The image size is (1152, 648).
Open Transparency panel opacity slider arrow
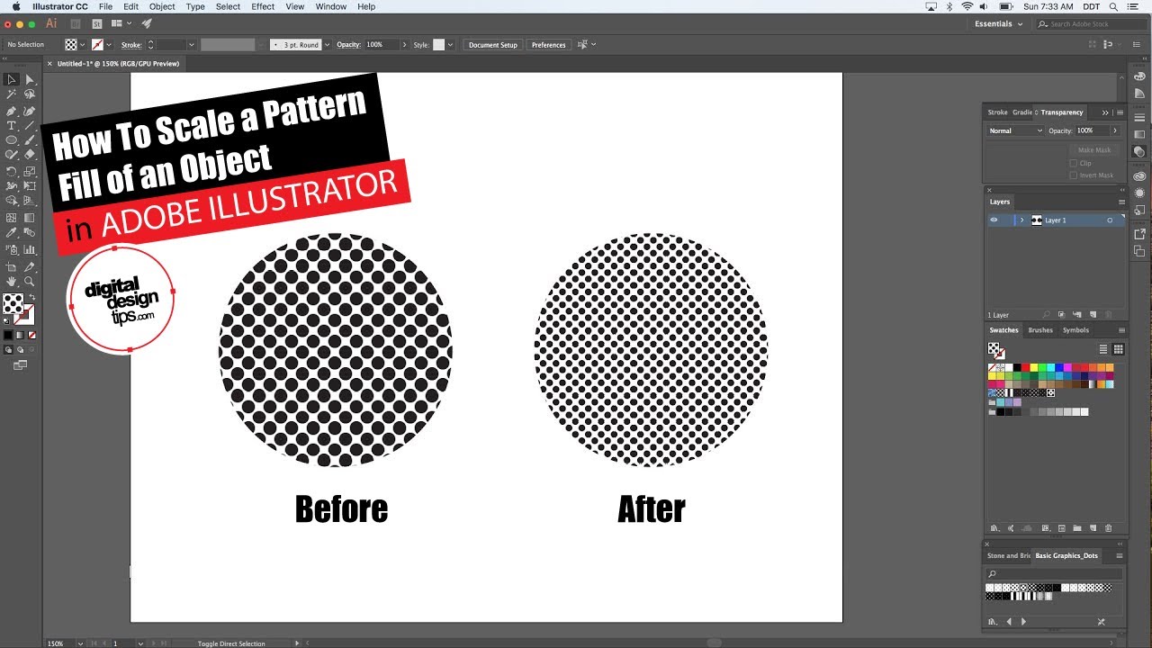(x=1114, y=130)
